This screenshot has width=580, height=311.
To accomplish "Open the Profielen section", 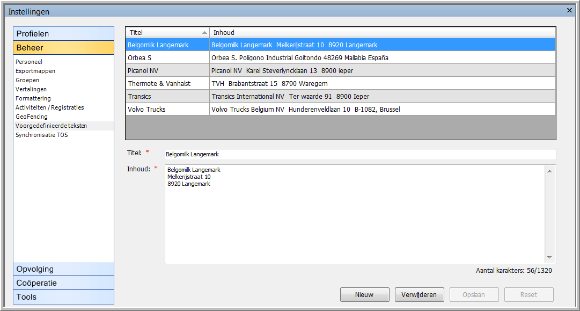I will click(64, 34).
